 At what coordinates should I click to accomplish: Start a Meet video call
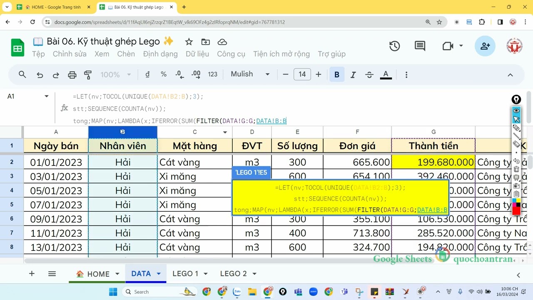point(448,46)
